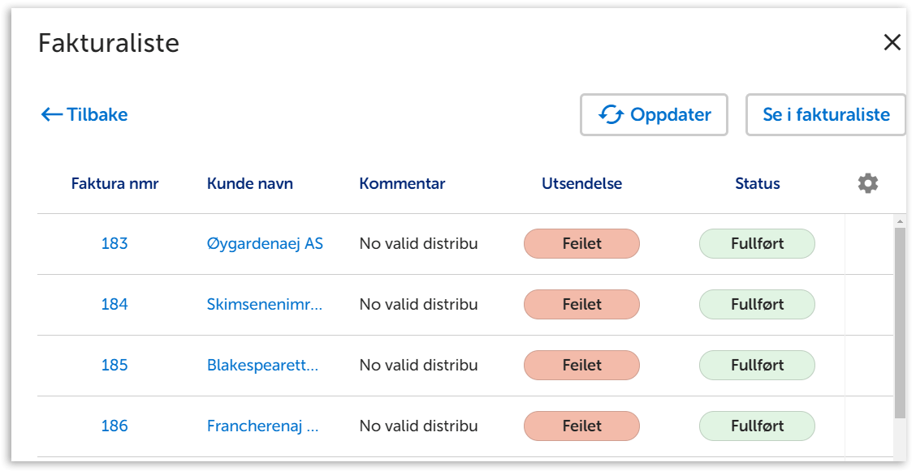Open Se i fakturaliste

click(x=826, y=115)
